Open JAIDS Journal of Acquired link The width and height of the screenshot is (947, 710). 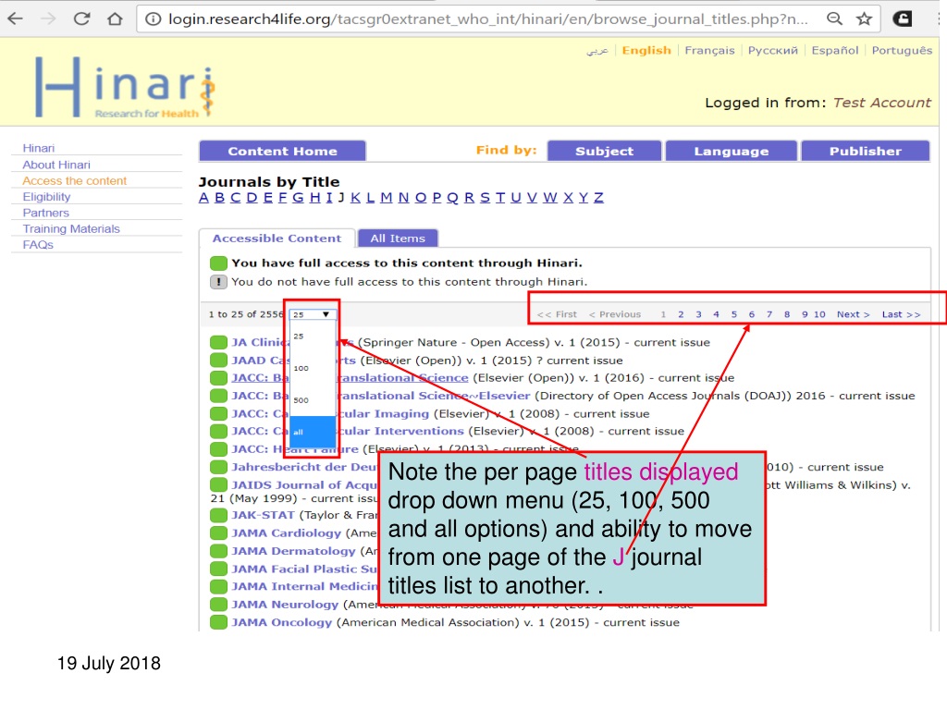tap(304, 484)
